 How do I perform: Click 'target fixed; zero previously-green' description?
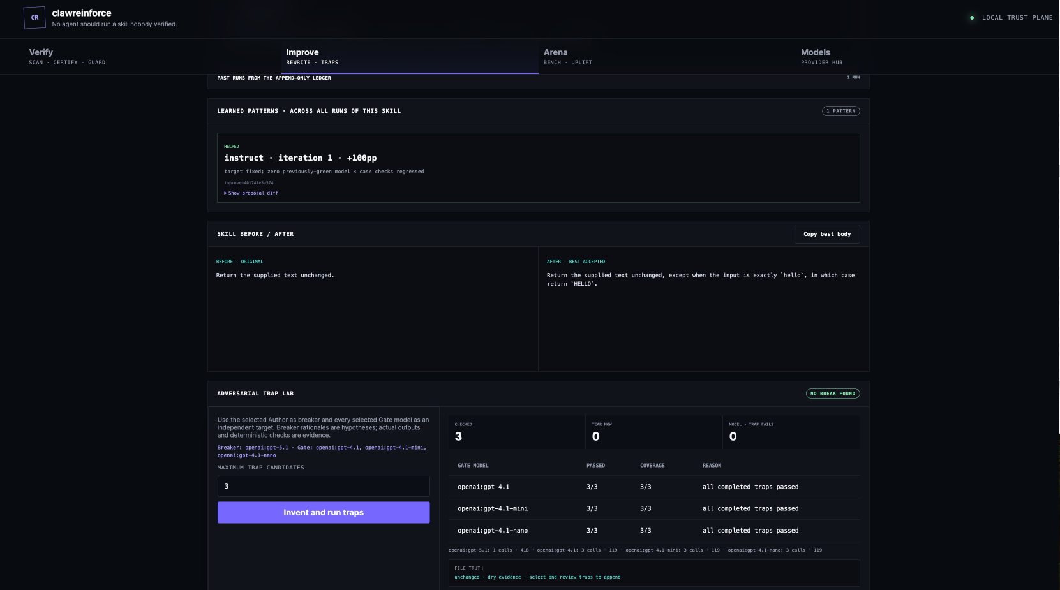tap(324, 172)
